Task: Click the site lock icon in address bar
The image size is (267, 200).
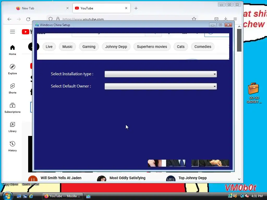Action: tap(58, 19)
